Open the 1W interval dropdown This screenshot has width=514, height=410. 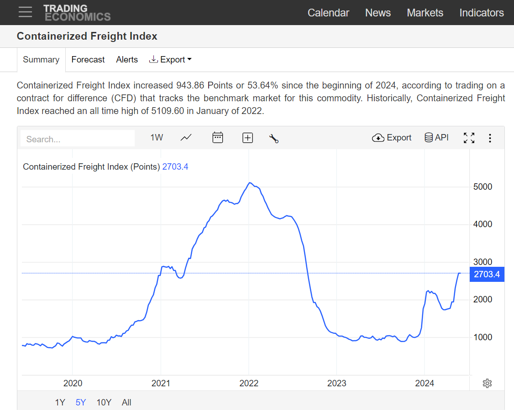157,138
